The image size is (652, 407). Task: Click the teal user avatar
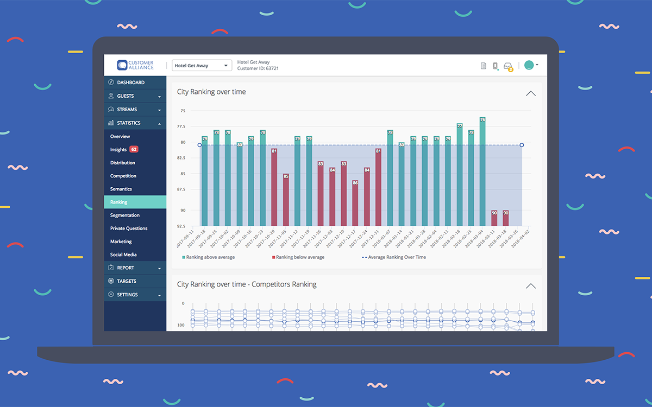pos(529,65)
